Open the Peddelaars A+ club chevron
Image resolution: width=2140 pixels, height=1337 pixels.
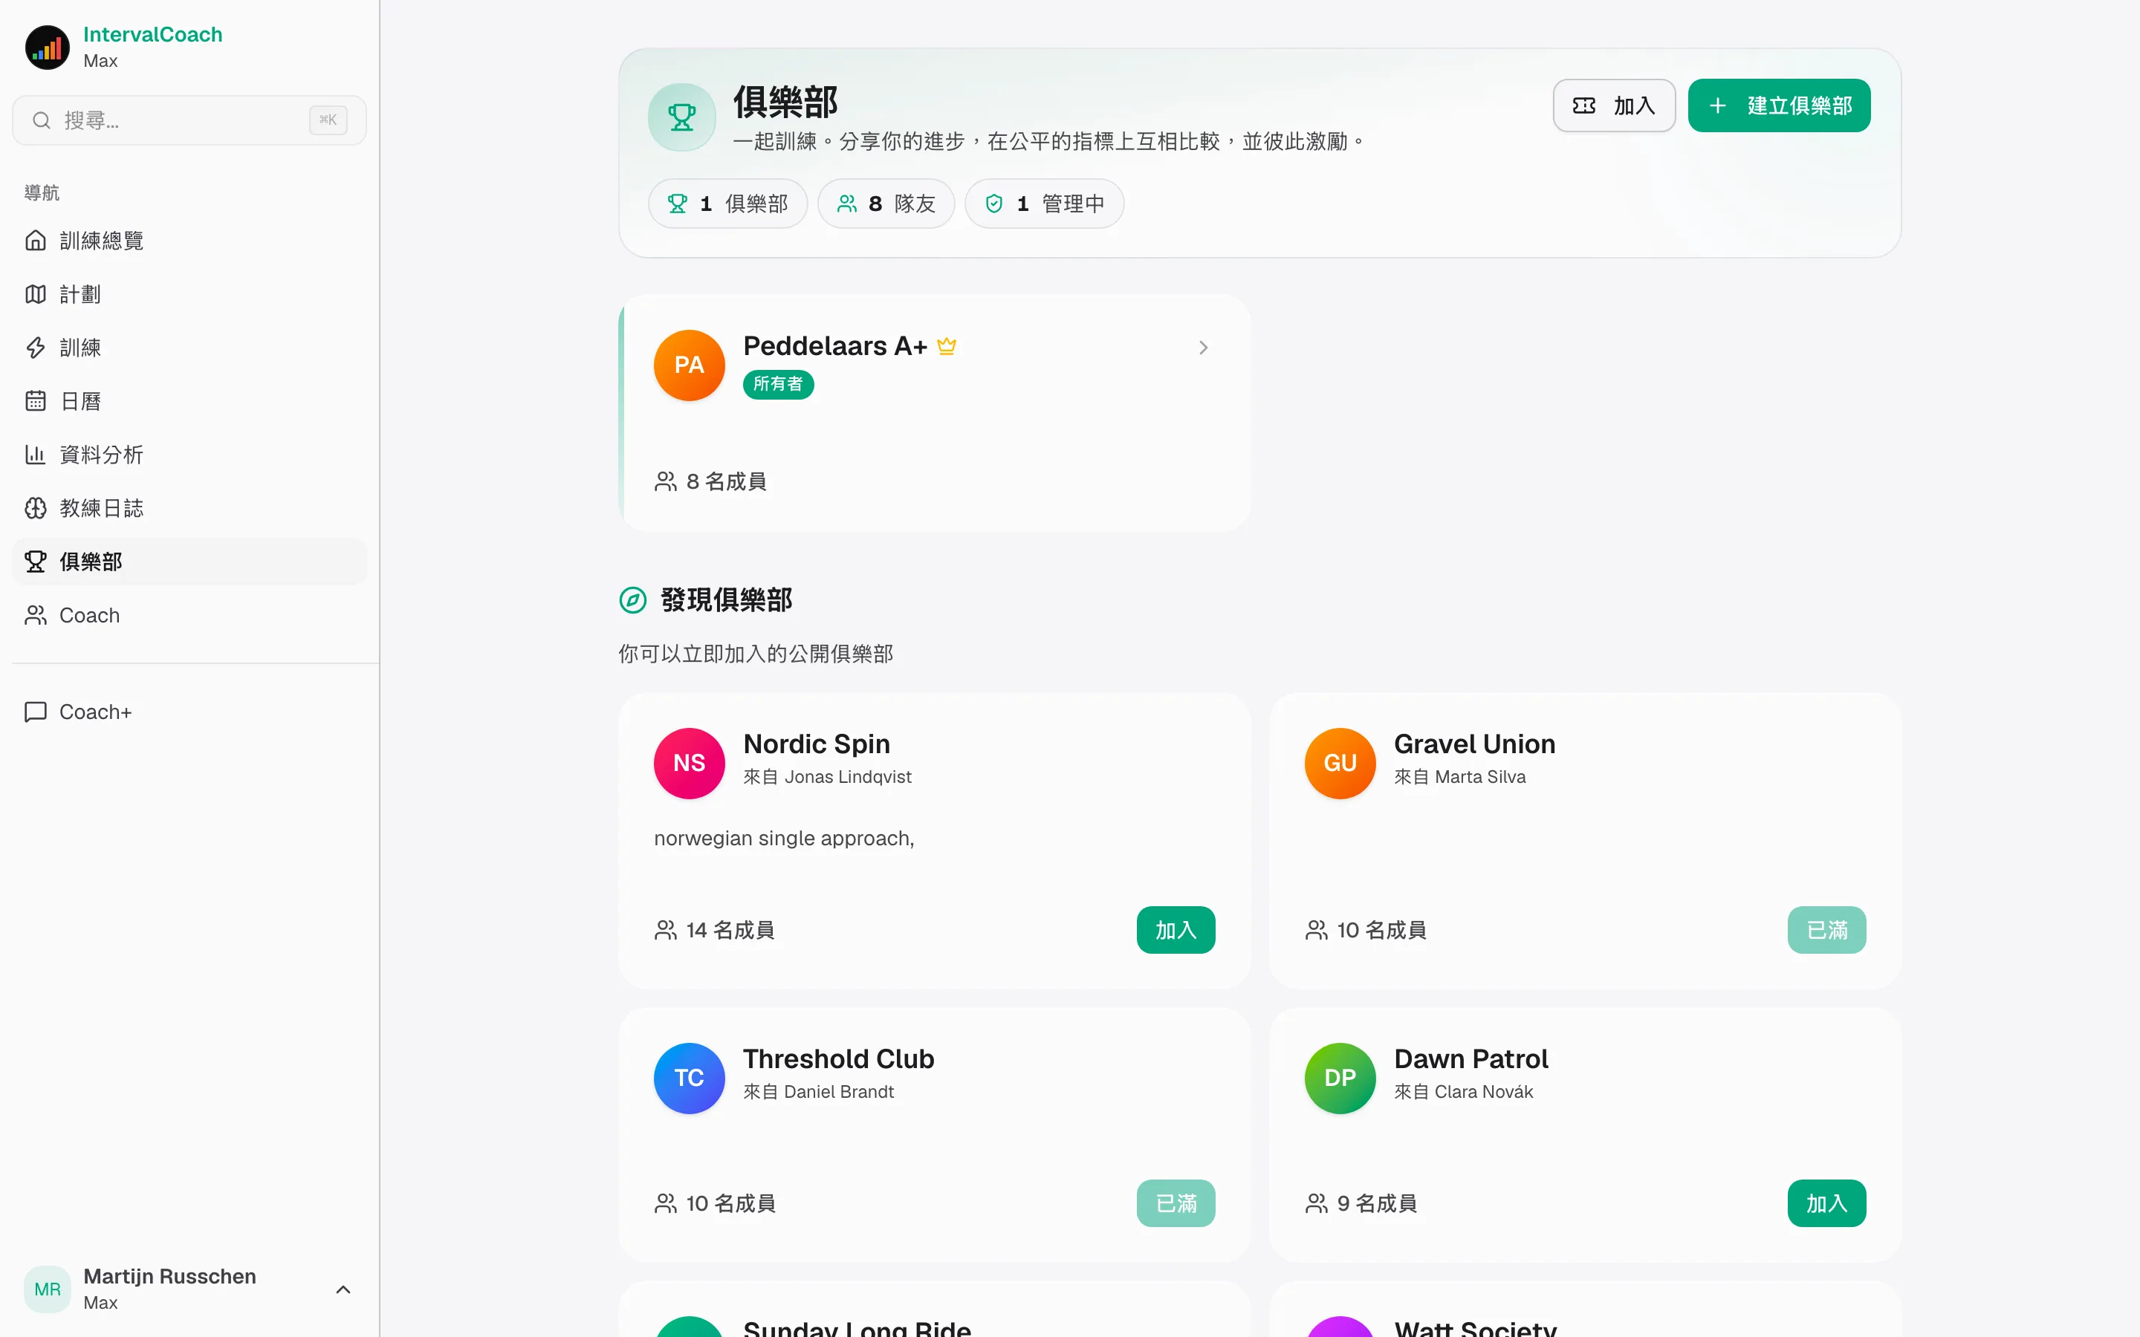point(1203,348)
